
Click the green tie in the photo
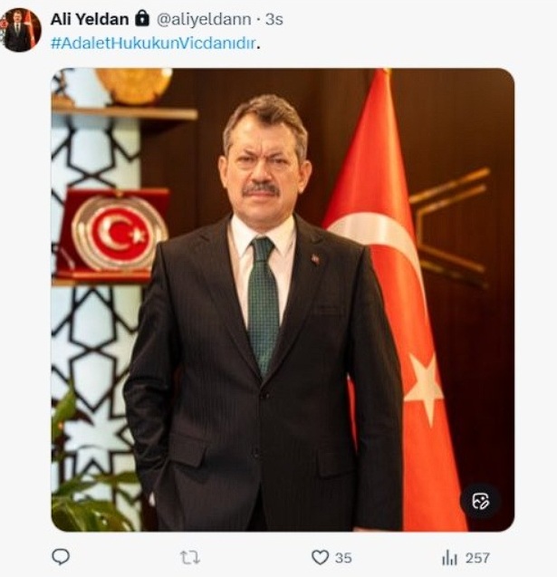click(x=263, y=305)
